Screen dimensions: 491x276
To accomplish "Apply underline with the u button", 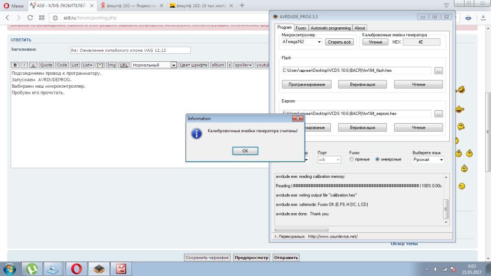I will pos(33,65).
